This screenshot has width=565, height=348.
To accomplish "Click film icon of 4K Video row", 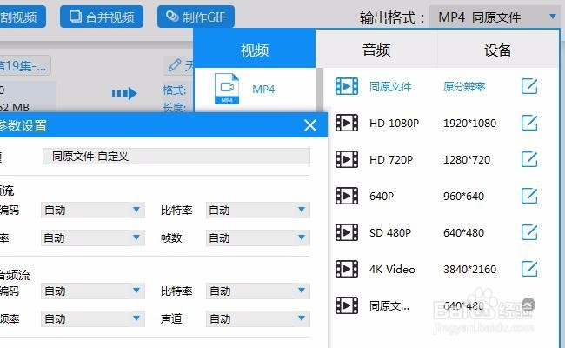I will click(347, 269).
